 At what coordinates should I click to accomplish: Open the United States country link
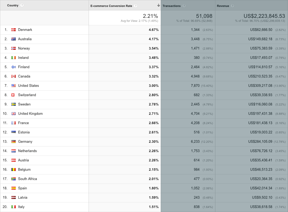pos(28,86)
